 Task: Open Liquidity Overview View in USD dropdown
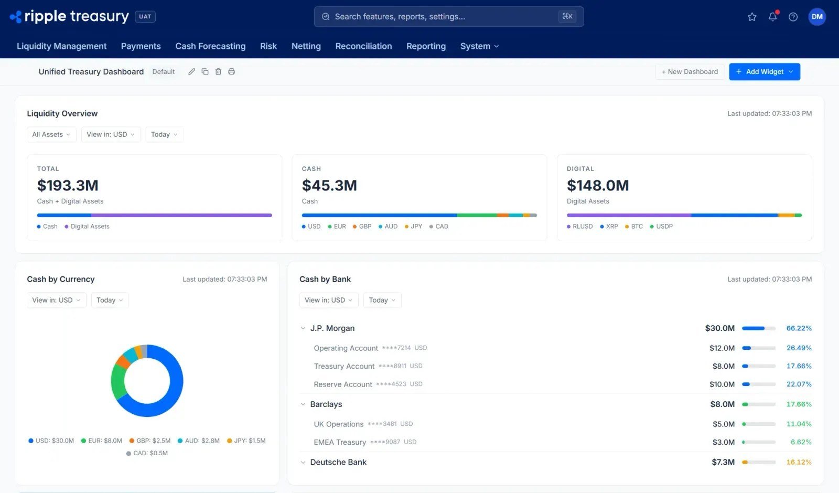[111, 134]
